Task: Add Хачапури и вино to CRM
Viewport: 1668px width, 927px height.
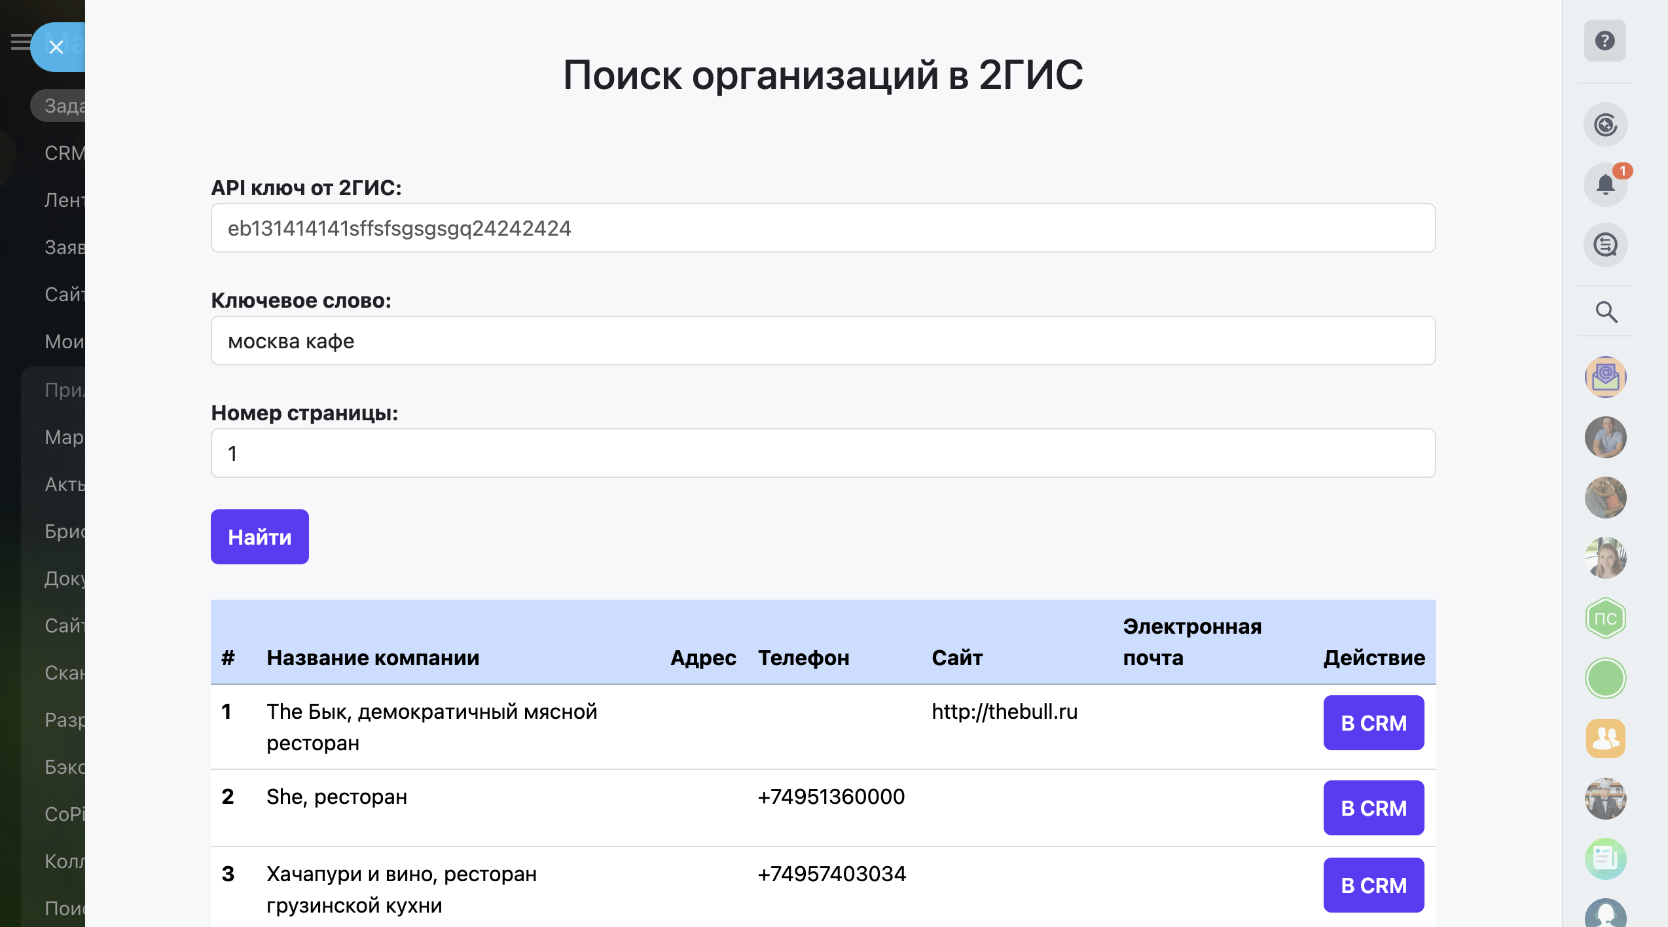Action: click(x=1373, y=885)
